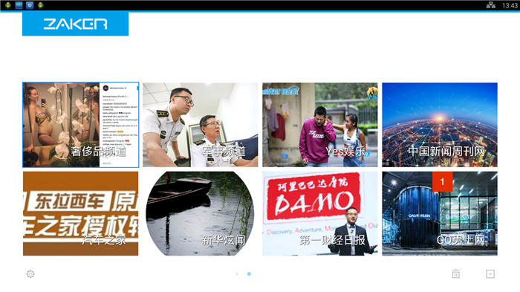Open the 汽车之家 channel tile

(x=80, y=213)
